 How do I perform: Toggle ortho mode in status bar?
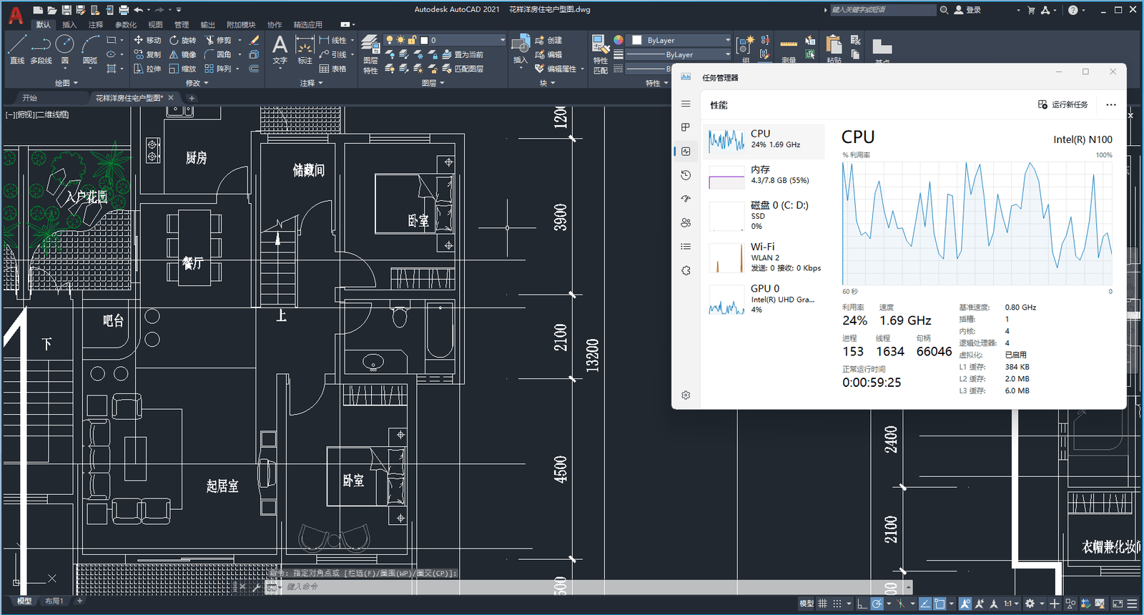(862, 604)
